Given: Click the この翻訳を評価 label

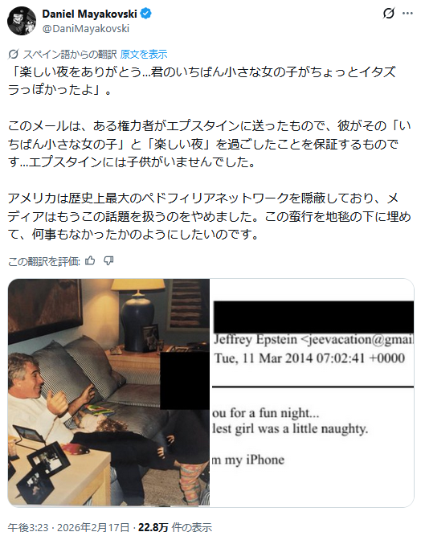Looking at the screenshot, I should [43, 261].
